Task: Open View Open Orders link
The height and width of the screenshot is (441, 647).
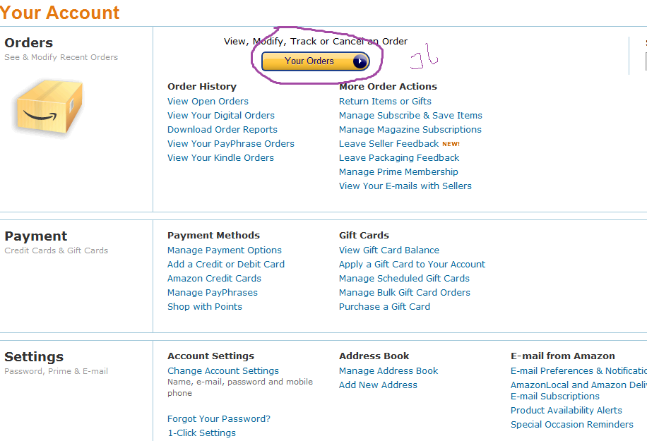Action: [x=208, y=102]
